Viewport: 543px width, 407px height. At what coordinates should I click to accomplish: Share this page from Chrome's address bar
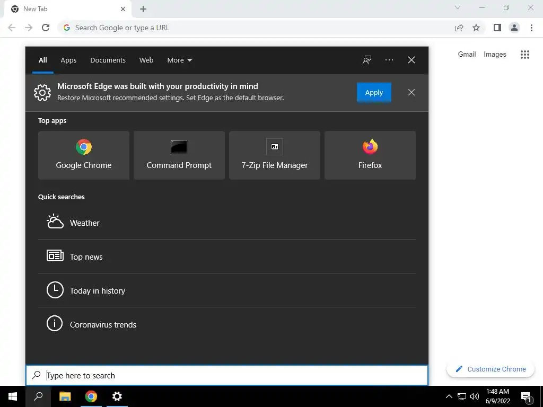(459, 28)
